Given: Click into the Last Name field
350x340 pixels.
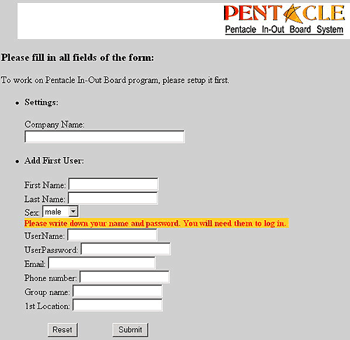Looking at the screenshot, I should click(113, 198).
